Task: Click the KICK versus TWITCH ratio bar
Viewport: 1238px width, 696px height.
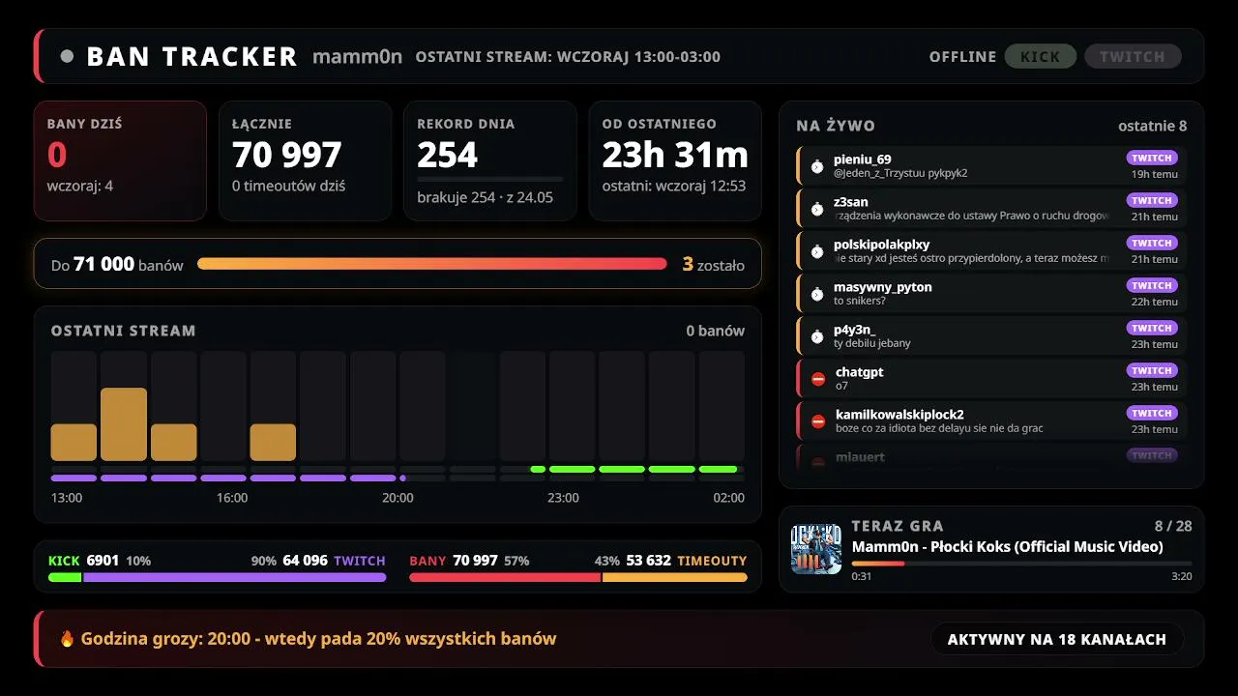Action: pyautogui.click(x=218, y=577)
